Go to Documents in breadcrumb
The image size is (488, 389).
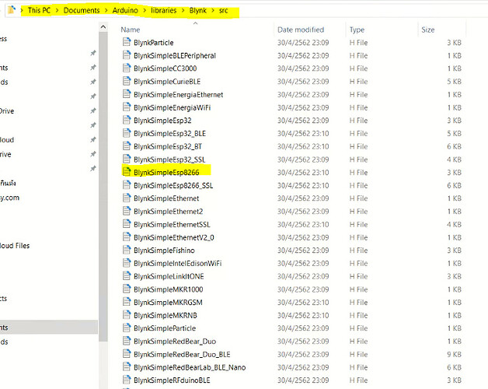pos(82,10)
